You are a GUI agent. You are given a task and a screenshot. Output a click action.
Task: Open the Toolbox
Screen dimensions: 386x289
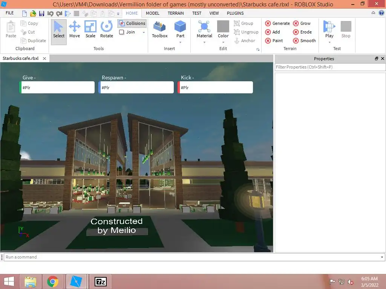(x=159, y=29)
